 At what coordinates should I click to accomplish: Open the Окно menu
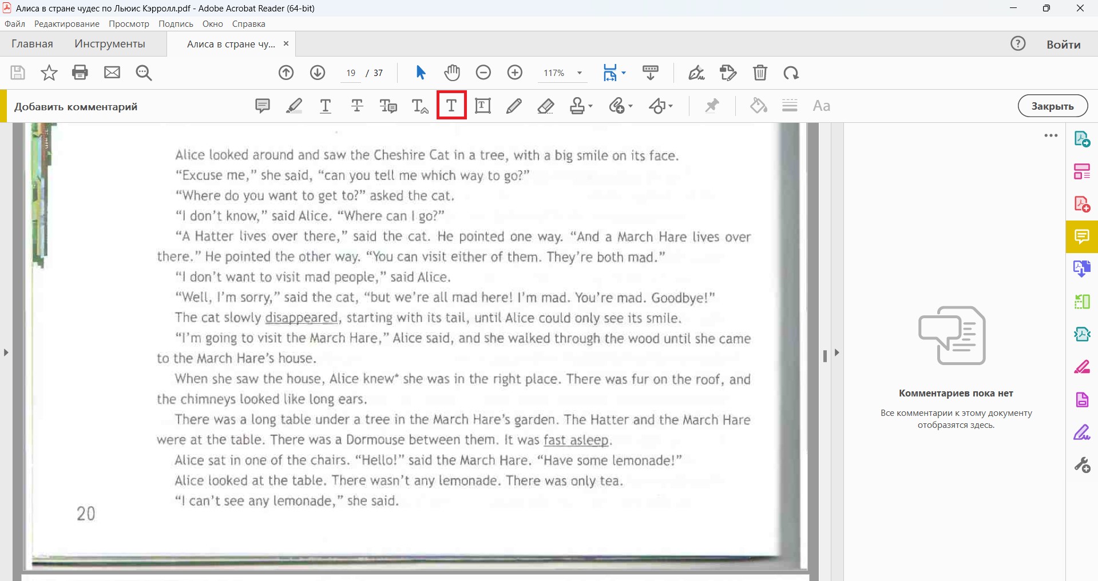[213, 24]
